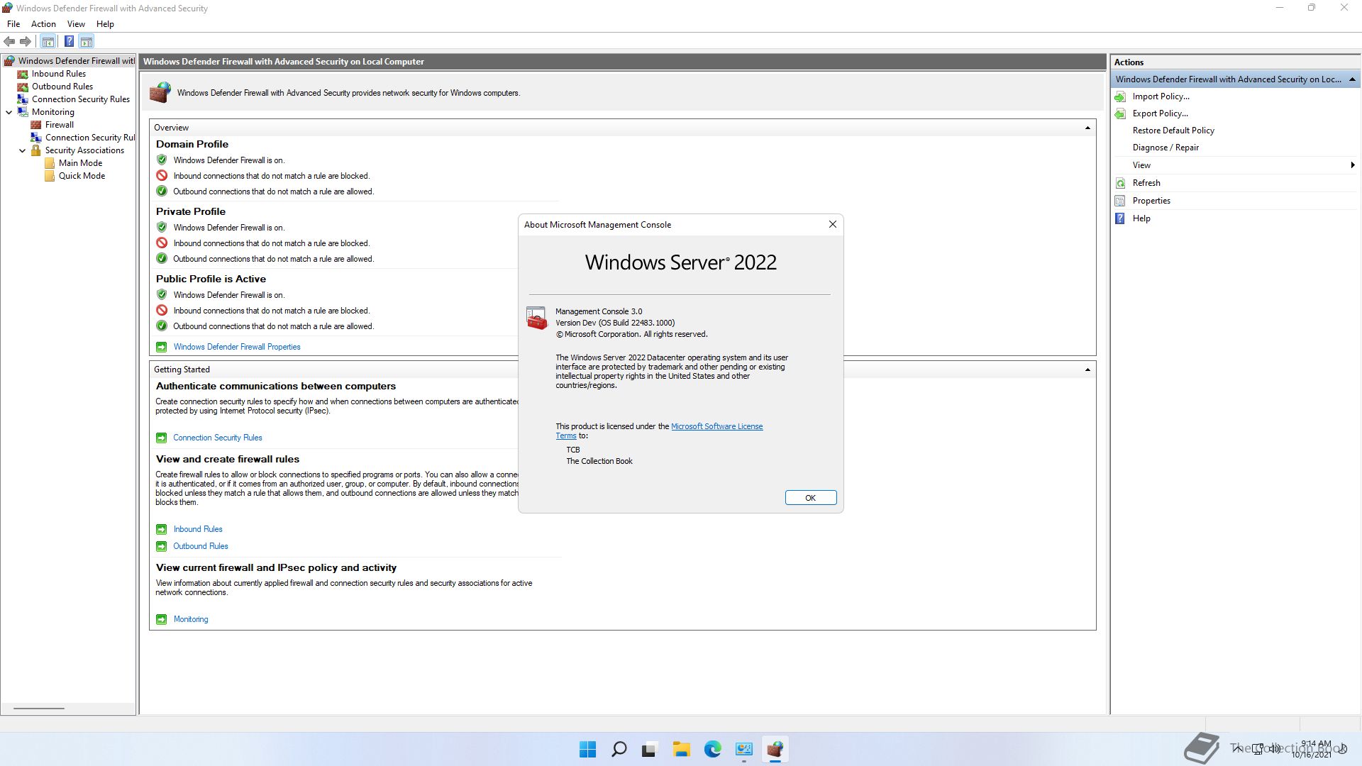Click the green arrow icon beside Firewall Properties
The height and width of the screenshot is (766, 1362).
[x=161, y=347]
